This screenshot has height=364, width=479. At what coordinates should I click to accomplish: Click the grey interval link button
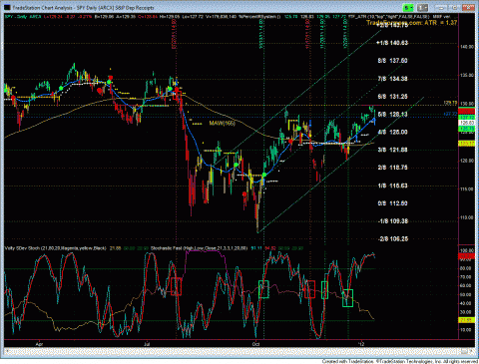(x=422, y=7)
